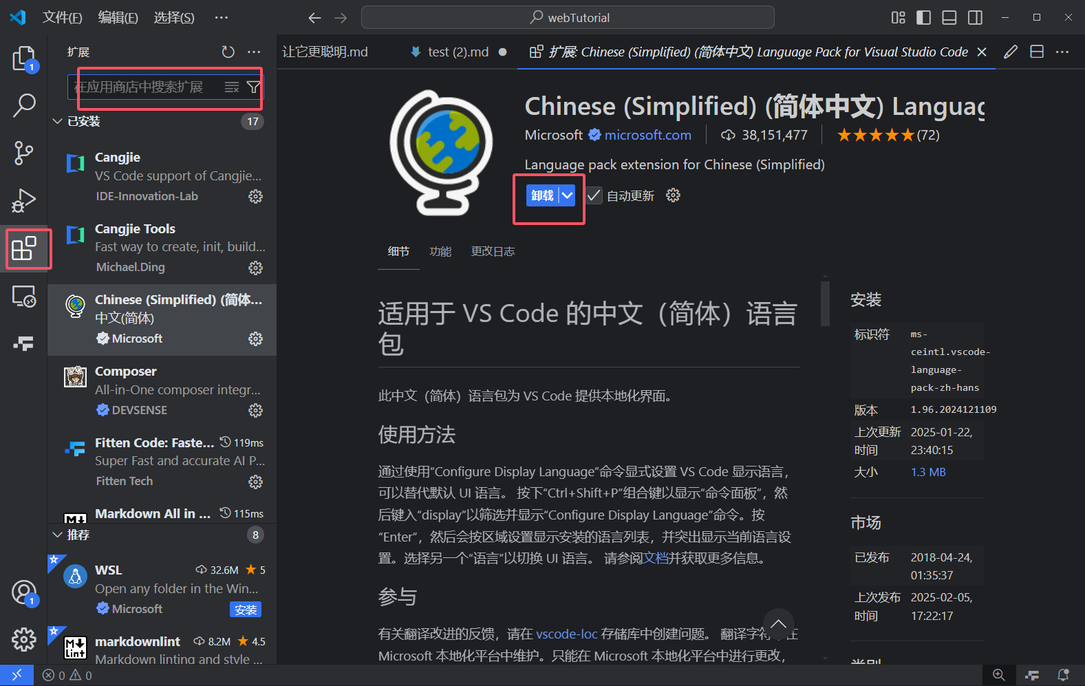Viewport: 1085px width, 686px height.
Task: Open the microsoft.com publisher link
Action: click(648, 136)
